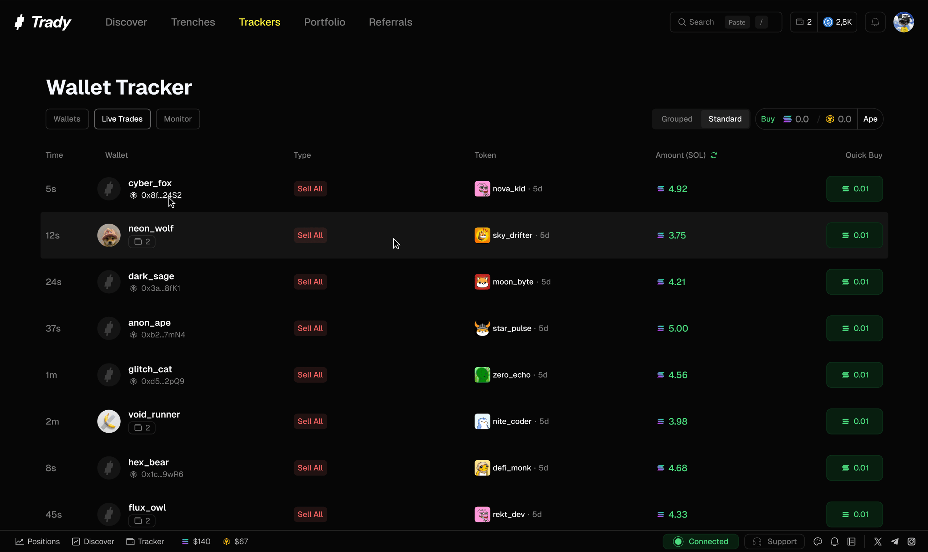This screenshot has height=552, width=928.
Task: Click the Ape button
Action: pyautogui.click(x=870, y=119)
